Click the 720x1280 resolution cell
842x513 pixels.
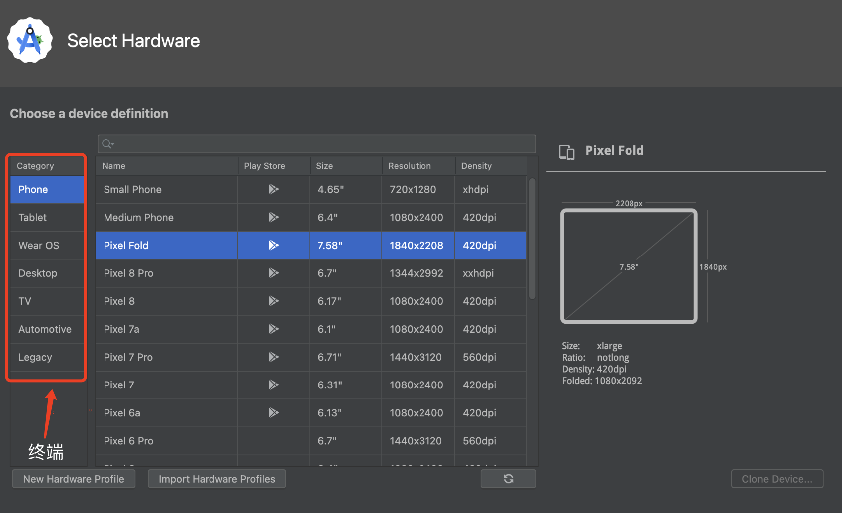tap(418, 189)
